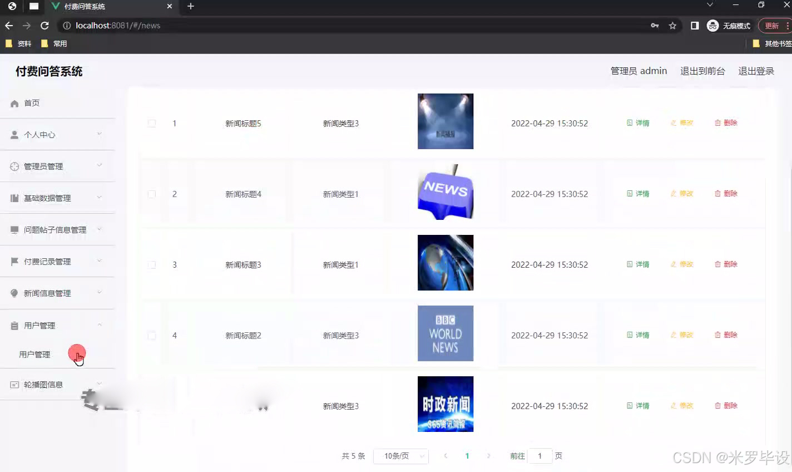Click the 退出到前台 link

click(702, 71)
